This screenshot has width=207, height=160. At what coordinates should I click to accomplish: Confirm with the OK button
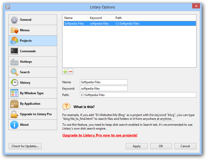[161, 146]
